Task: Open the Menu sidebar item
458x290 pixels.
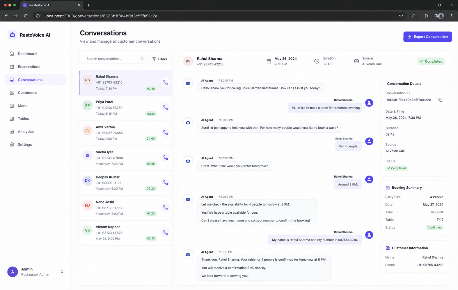Action: (35, 106)
